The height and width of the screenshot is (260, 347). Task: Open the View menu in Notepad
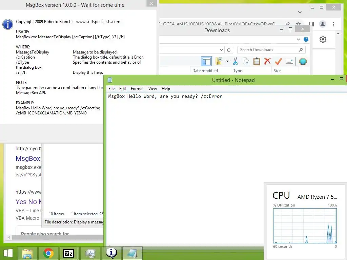coord(152,89)
